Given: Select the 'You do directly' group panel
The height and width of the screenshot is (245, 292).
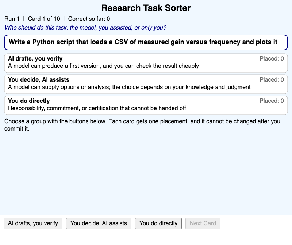Looking at the screenshot, I should pos(146,105).
